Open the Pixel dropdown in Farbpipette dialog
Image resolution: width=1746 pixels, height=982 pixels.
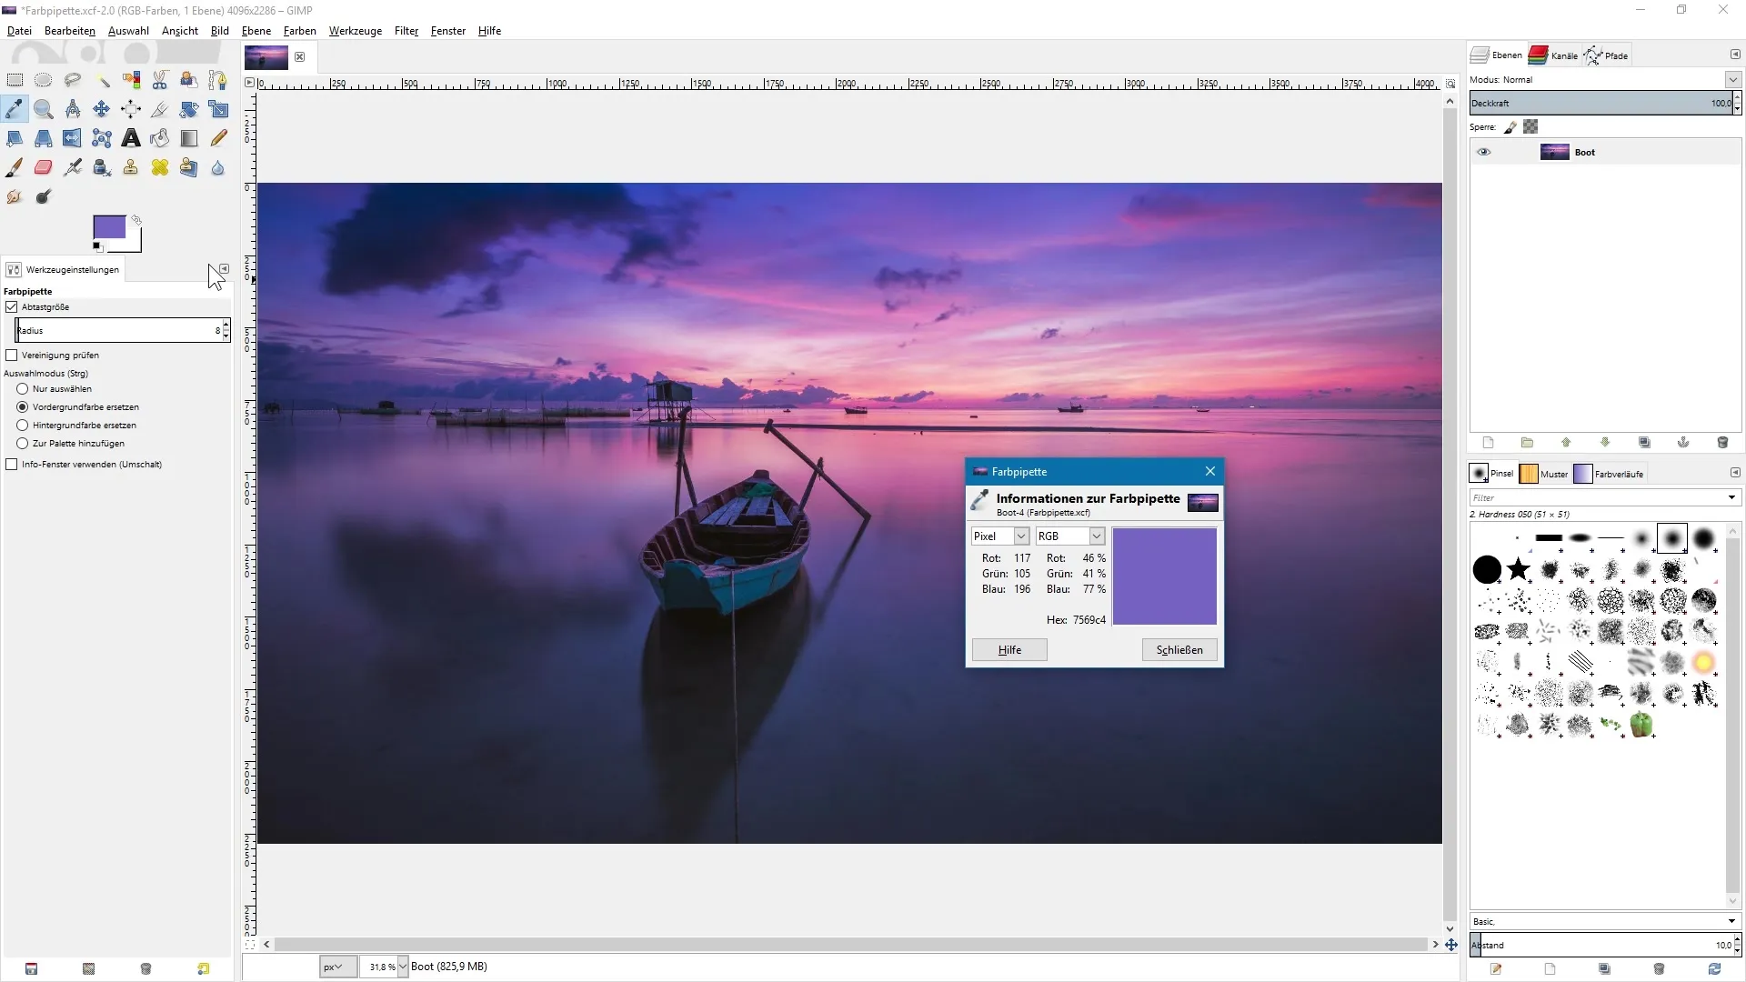pyautogui.click(x=1000, y=536)
